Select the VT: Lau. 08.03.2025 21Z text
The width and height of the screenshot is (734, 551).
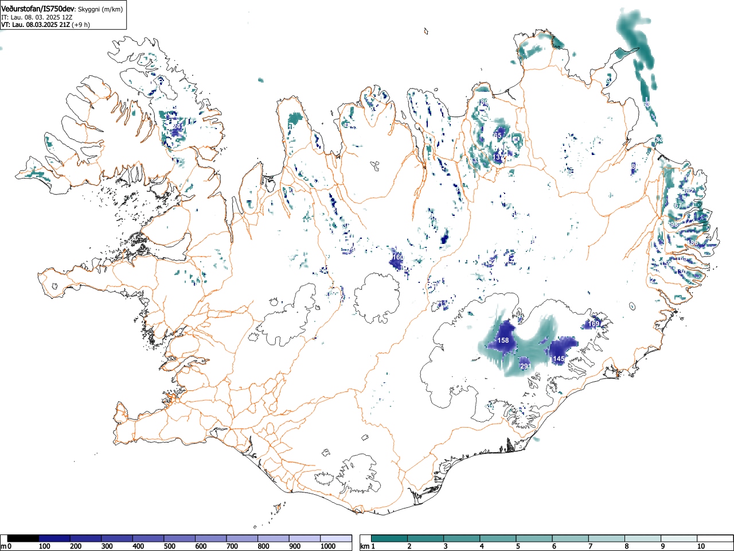(35, 25)
